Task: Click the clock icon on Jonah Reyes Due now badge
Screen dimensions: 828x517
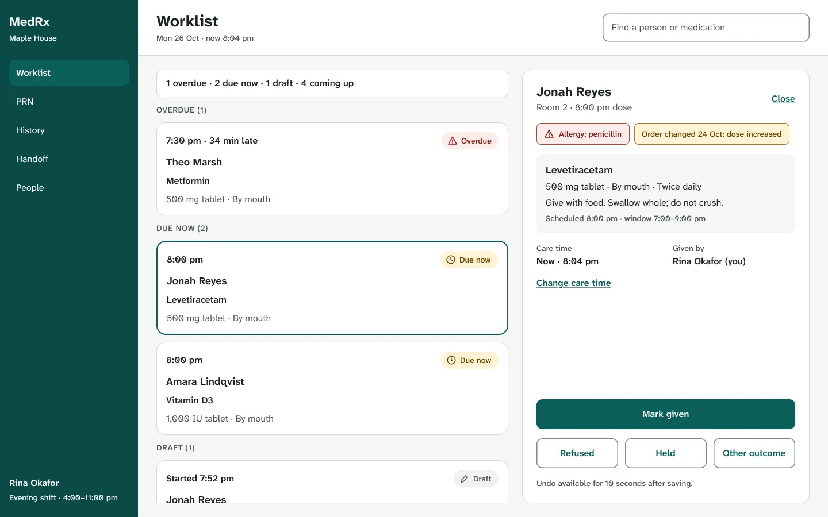Action: pyautogui.click(x=451, y=260)
